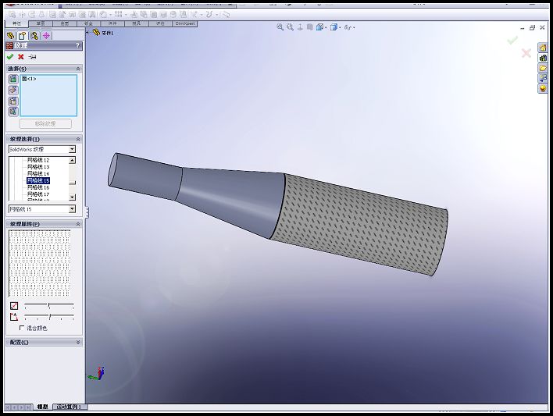553x416 pixels.
Task: Click the Previous View icon in view toolbar
Action: (x=300, y=27)
